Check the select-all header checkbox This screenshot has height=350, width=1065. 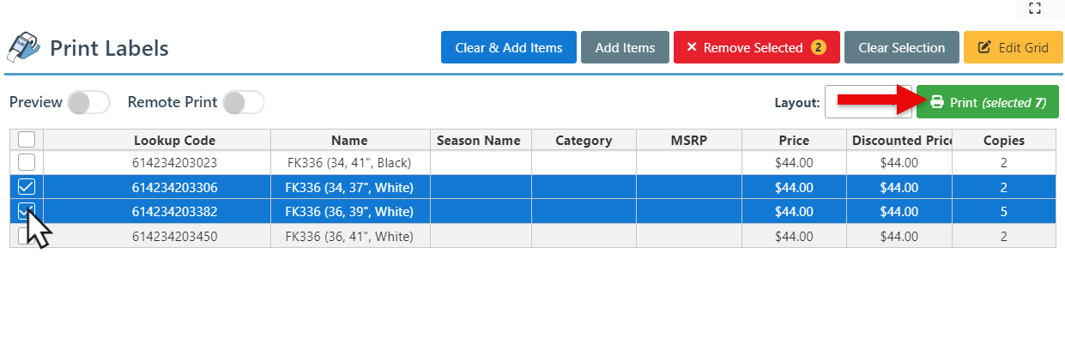tap(27, 140)
